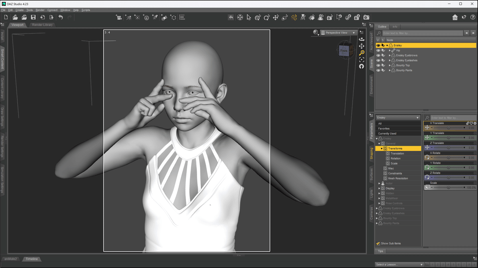Screen dimensions: 478x268
Task: Switch to the Render Library tab
Action: 42,25
